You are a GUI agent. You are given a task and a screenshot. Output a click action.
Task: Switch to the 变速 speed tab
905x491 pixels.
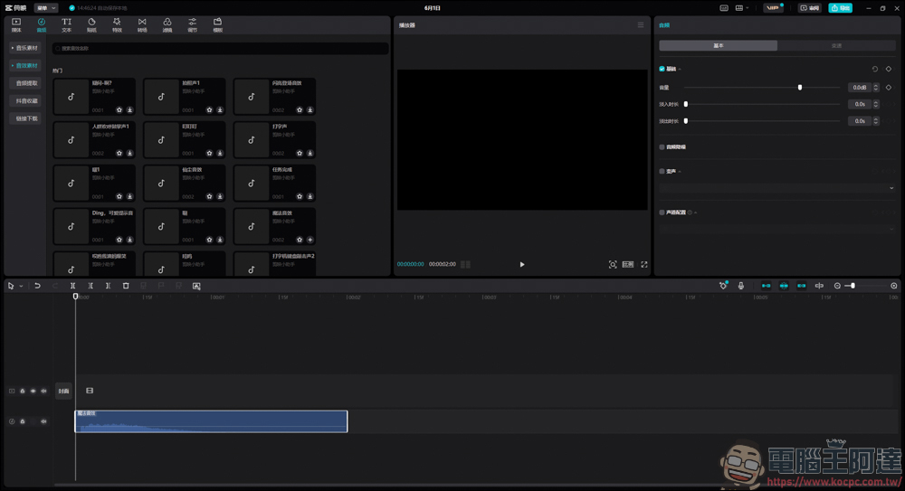pyautogui.click(x=836, y=45)
